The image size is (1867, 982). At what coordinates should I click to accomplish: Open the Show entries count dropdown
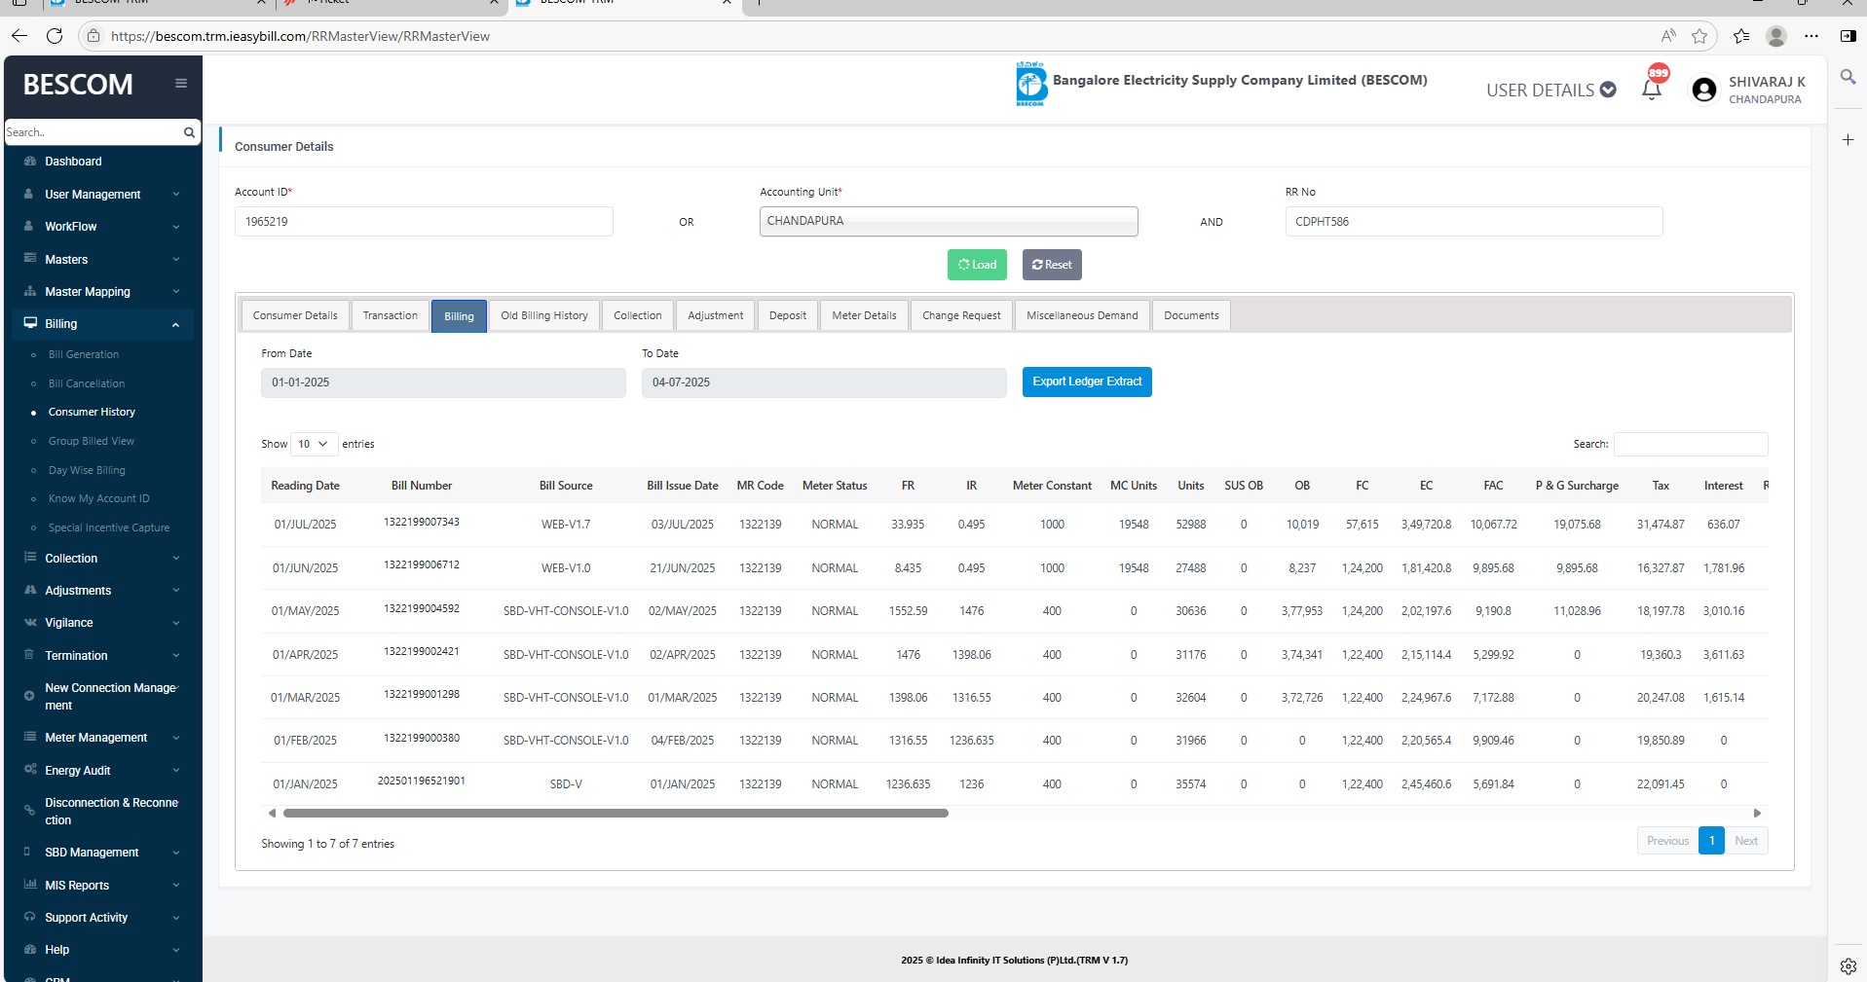tap(314, 444)
